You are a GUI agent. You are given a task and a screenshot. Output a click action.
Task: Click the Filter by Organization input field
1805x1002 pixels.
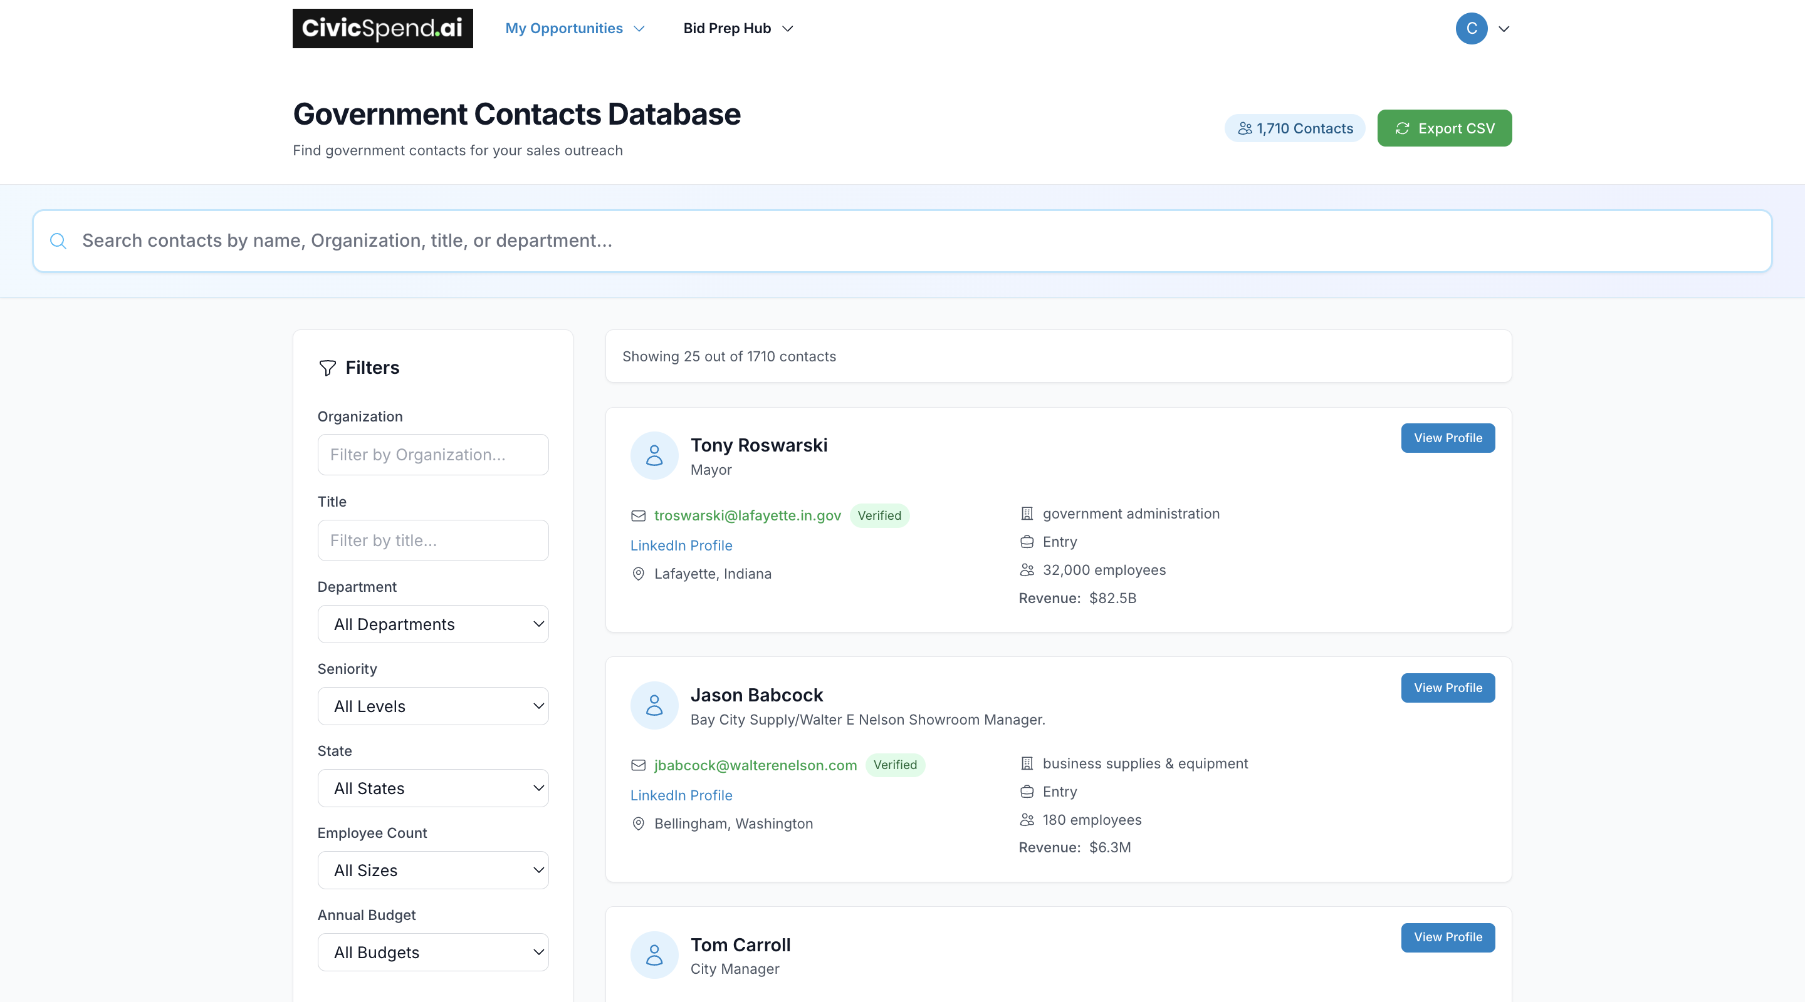(x=432, y=455)
